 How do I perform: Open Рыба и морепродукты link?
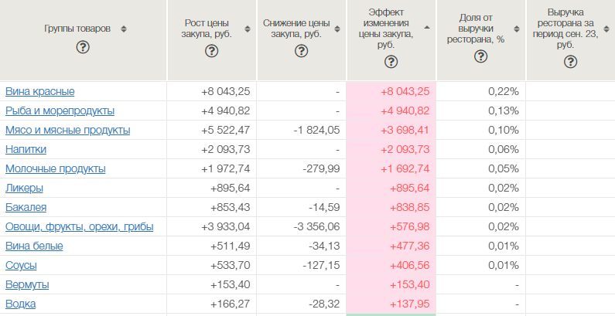point(60,110)
